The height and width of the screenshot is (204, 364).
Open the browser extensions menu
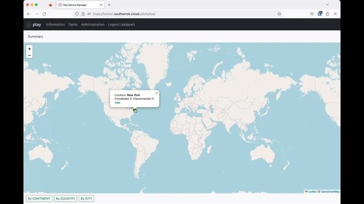click(328, 14)
